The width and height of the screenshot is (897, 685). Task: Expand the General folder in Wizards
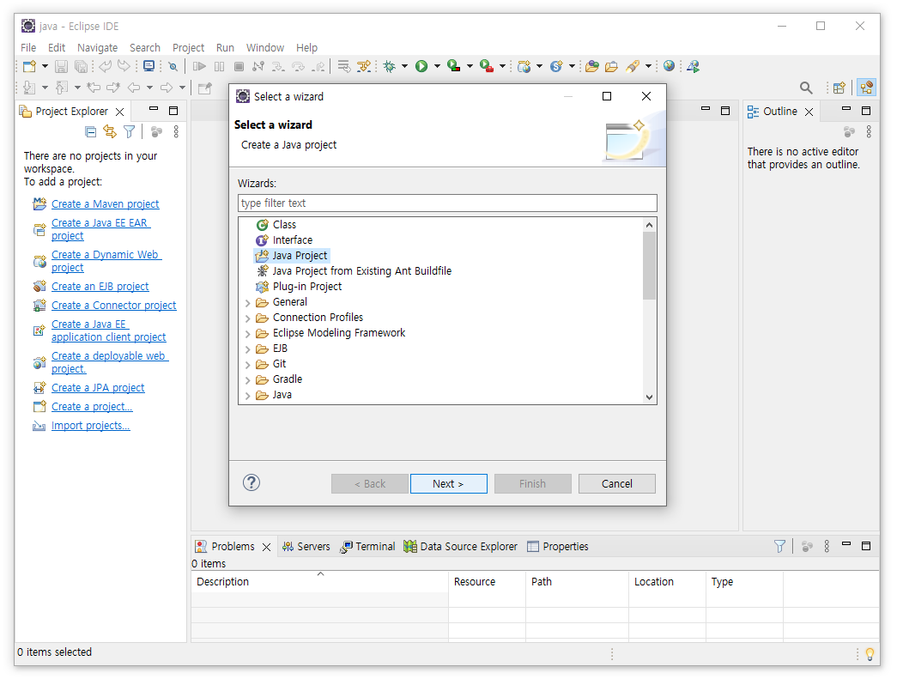tap(248, 303)
